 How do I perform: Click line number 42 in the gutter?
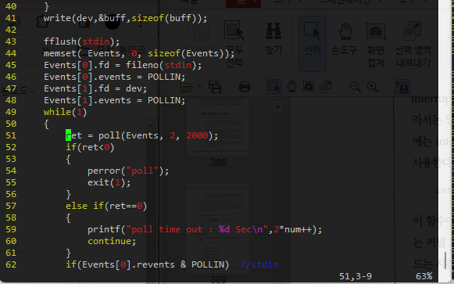pyautogui.click(x=11, y=30)
